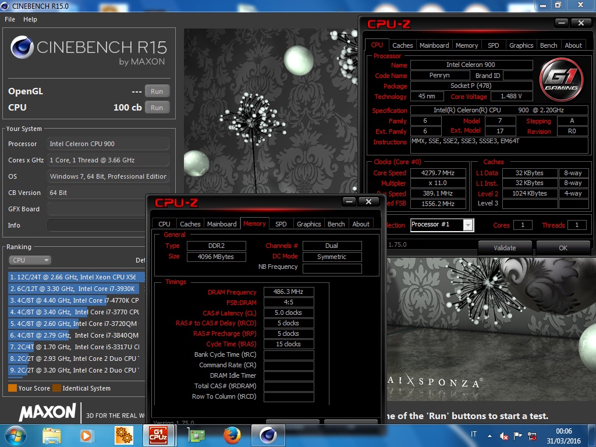Select Graphics tab in front CPU-Z window

click(308, 224)
